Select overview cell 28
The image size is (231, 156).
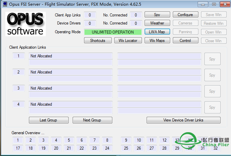coord(164,148)
